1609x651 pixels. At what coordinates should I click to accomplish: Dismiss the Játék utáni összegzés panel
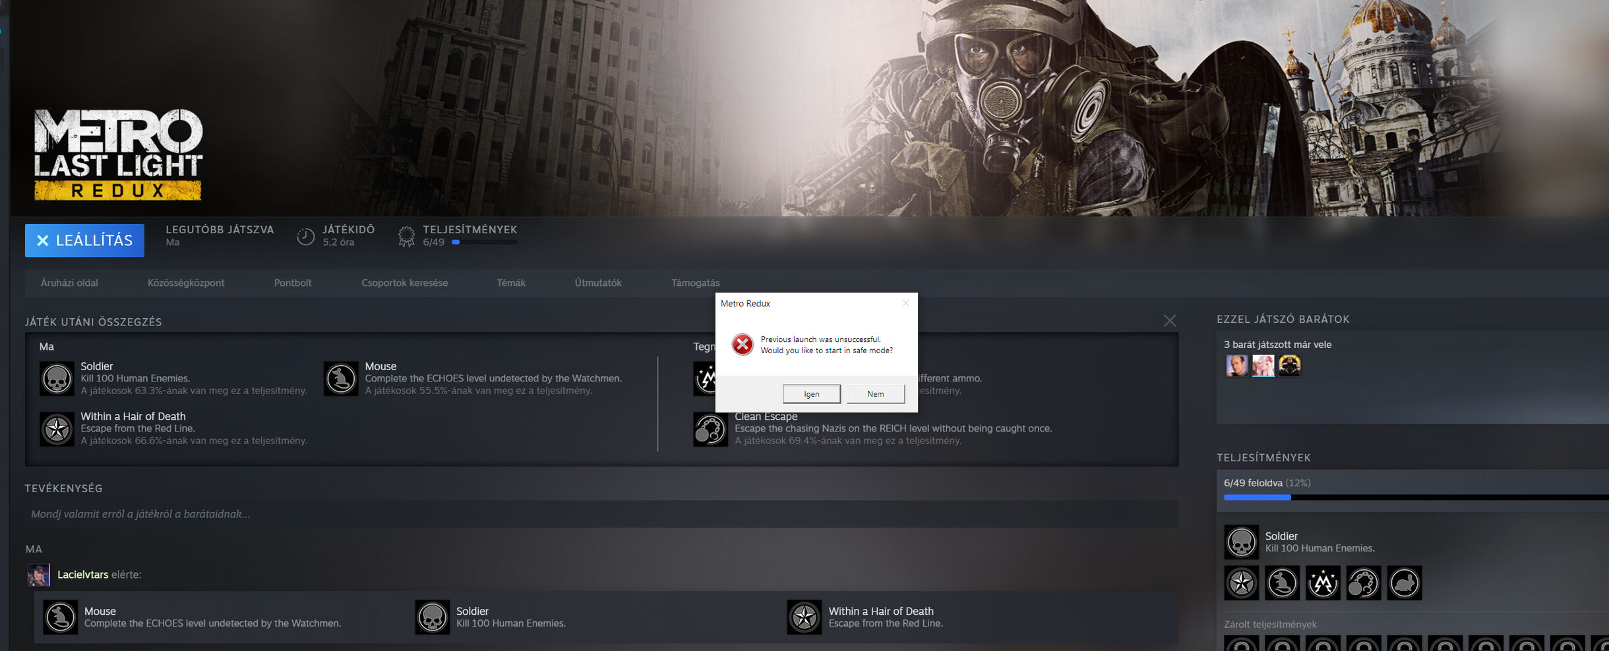(1170, 321)
